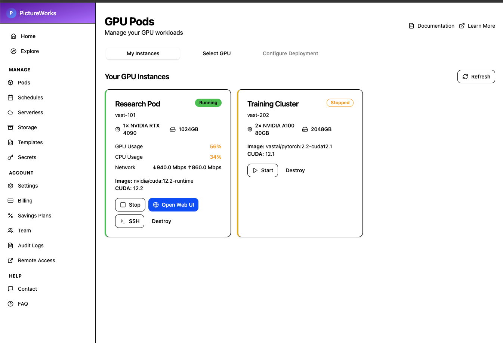Open Web UI for Research Pod
503x343 pixels.
point(173,205)
